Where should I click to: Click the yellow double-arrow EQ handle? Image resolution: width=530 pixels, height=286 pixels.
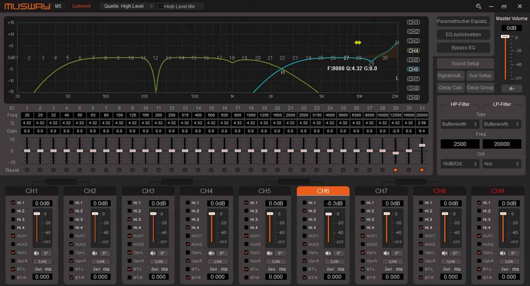[358, 42]
